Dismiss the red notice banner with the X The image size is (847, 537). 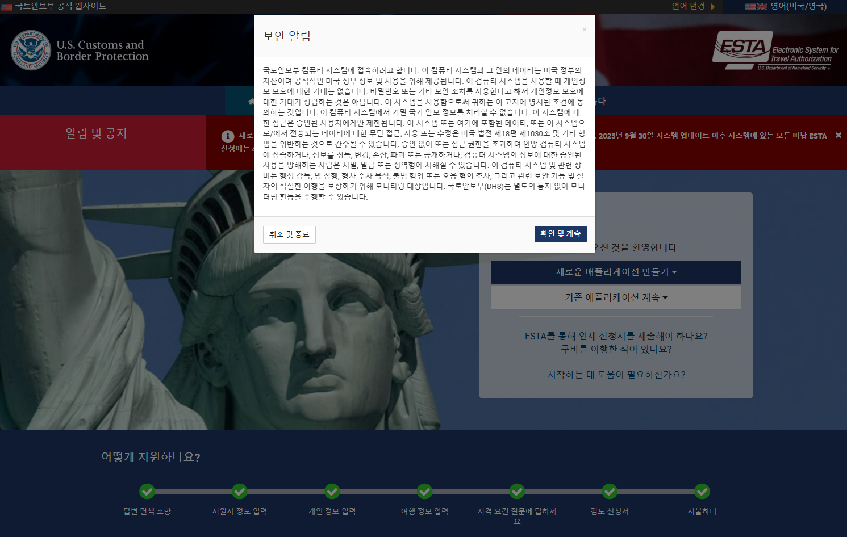tap(838, 135)
